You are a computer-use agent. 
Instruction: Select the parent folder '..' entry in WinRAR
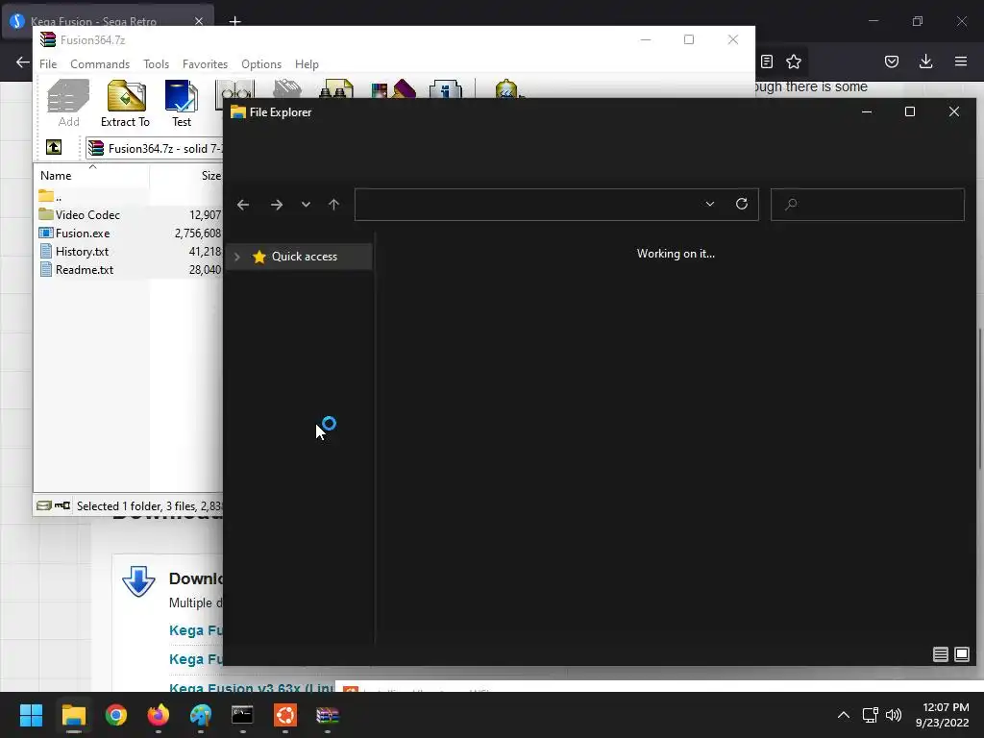(50, 196)
